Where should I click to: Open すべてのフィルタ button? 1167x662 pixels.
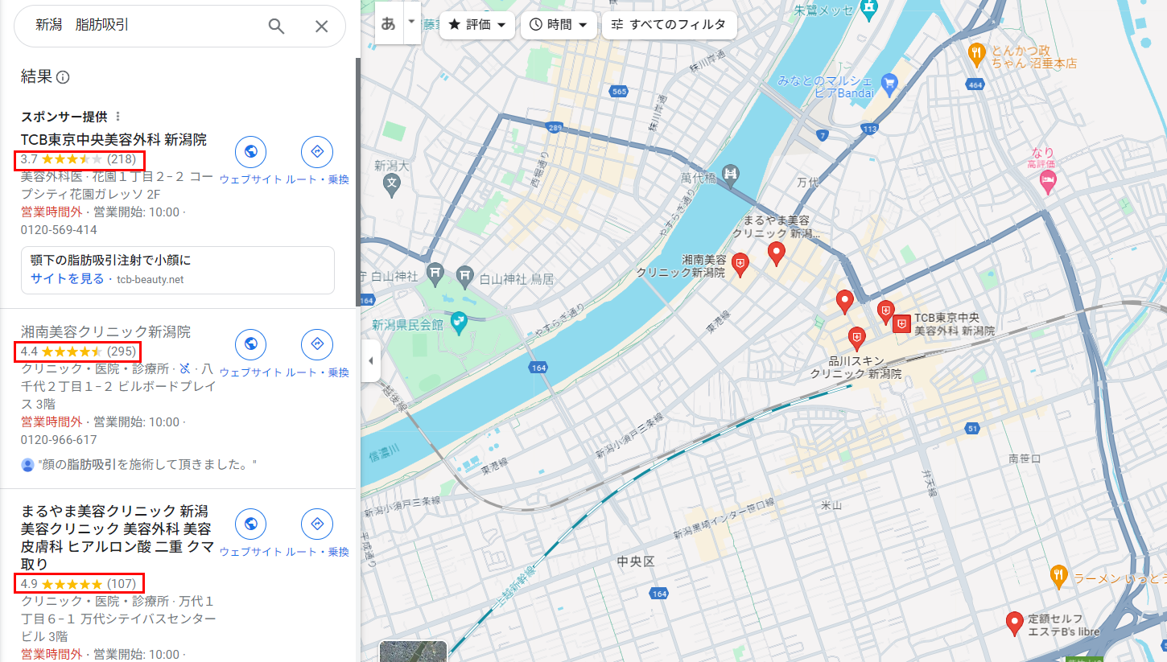[668, 25]
